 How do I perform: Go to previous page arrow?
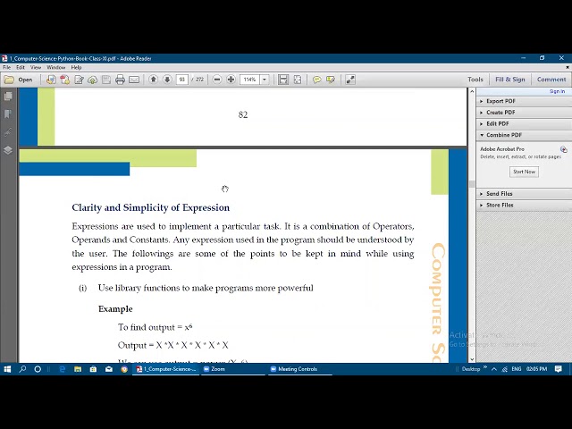(153, 80)
